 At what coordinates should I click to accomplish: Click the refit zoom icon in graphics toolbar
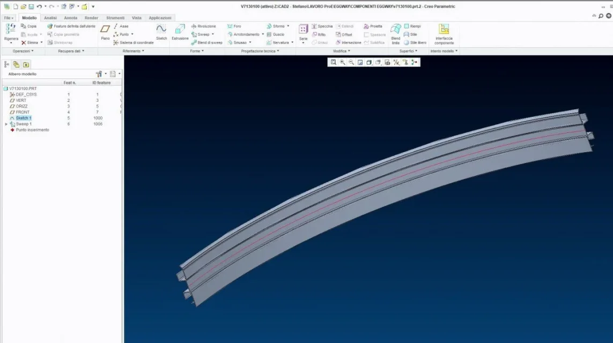pyautogui.click(x=334, y=62)
